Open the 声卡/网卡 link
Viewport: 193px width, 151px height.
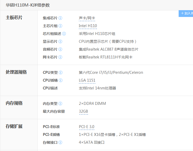tap(87, 18)
